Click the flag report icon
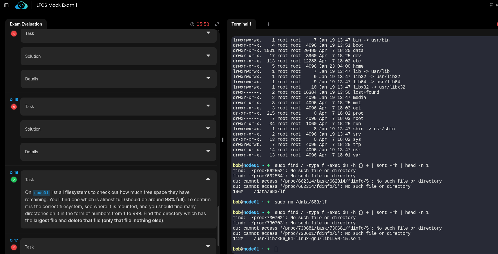The height and width of the screenshot is (254, 498). [491, 5]
